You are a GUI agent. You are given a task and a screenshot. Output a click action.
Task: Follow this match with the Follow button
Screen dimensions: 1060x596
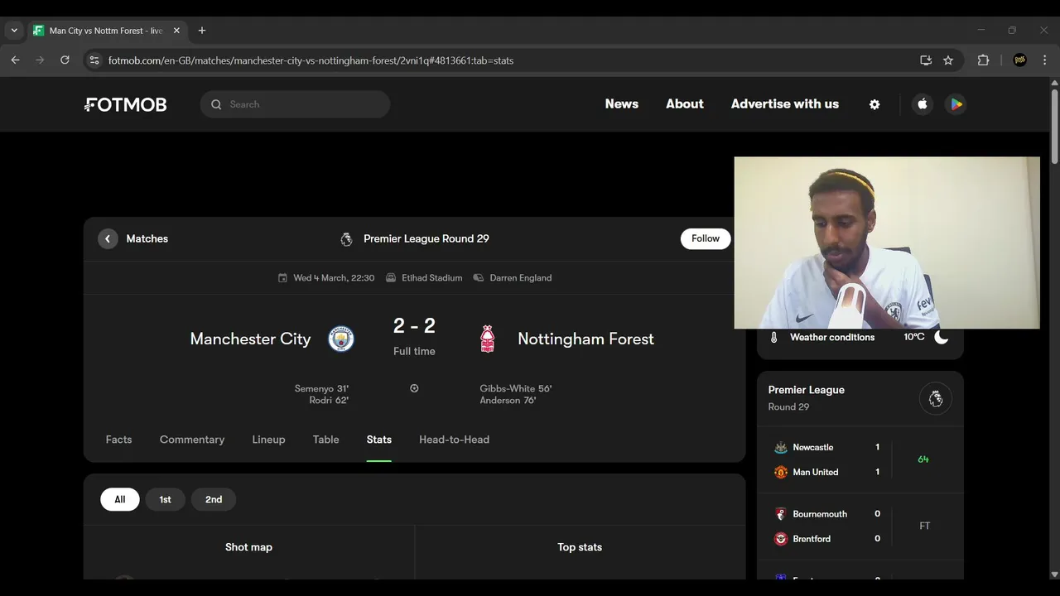pos(706,238)
